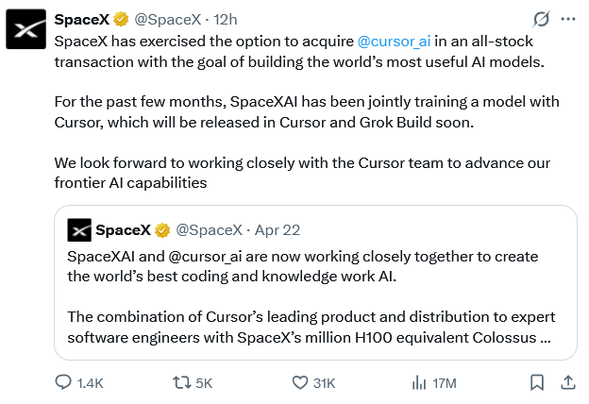This screenshot has width=589, height=404.
Task: Open the three-dot more options menu
Action: click(568, 19)
